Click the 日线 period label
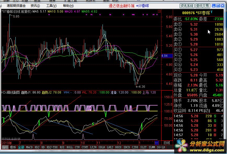This screenshot has height=154, width=227. coord(167,143)
